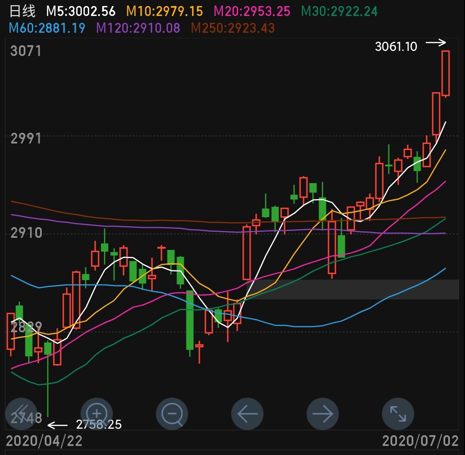Zoom in on the candlestick chart
The height and width of the screenshot is (455, 465).
click(97, 414)
